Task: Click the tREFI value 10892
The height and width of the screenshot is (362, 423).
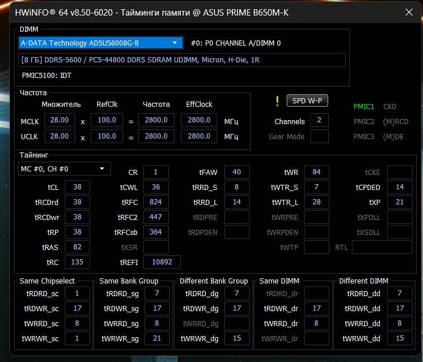Action: (x=162, y=262)
